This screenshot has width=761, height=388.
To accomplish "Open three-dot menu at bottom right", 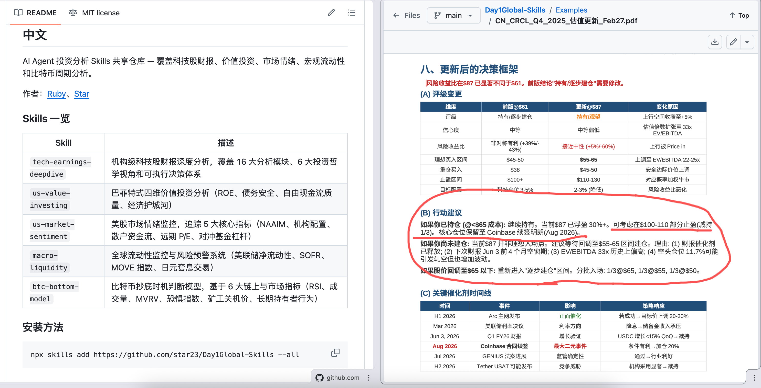I will pos(754,378).
